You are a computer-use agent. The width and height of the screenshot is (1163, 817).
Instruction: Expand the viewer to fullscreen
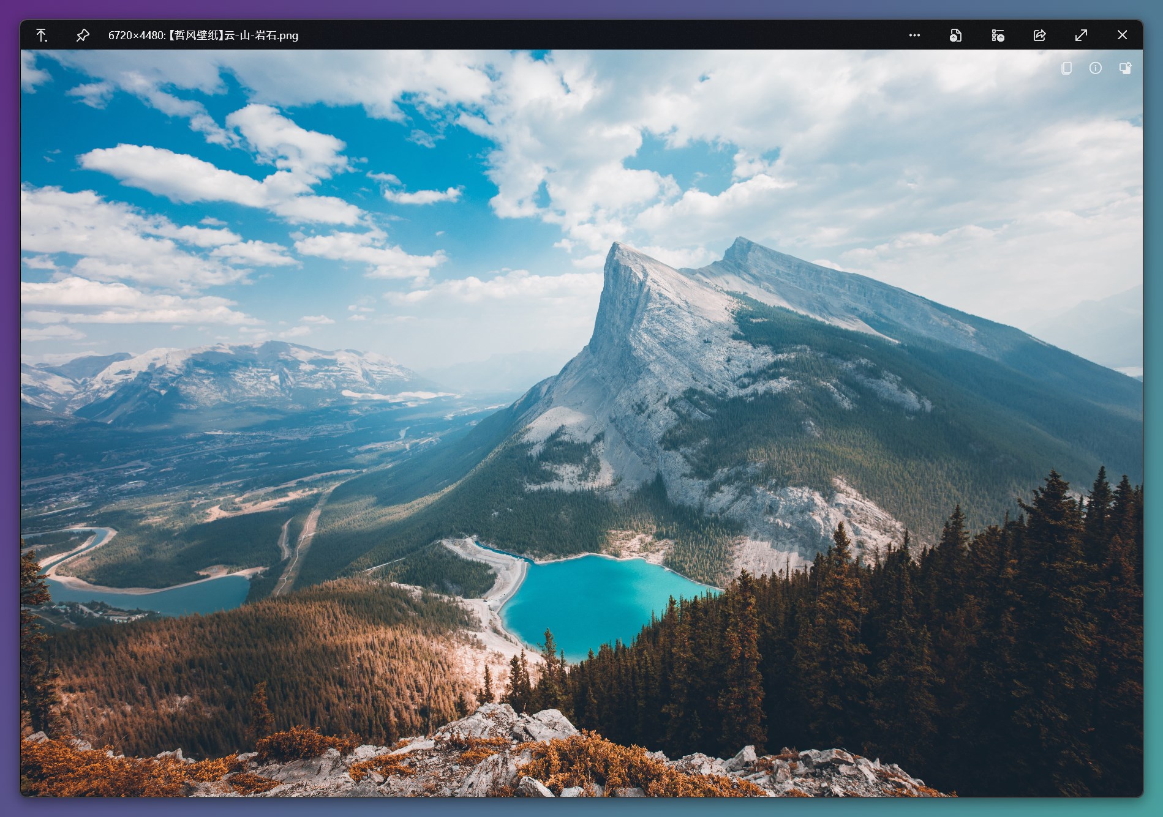pyautogui.click(x=1081, y=35)
